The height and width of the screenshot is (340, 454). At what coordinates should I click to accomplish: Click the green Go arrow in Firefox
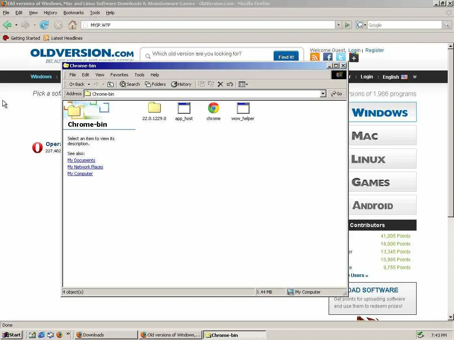coord(347,25)
